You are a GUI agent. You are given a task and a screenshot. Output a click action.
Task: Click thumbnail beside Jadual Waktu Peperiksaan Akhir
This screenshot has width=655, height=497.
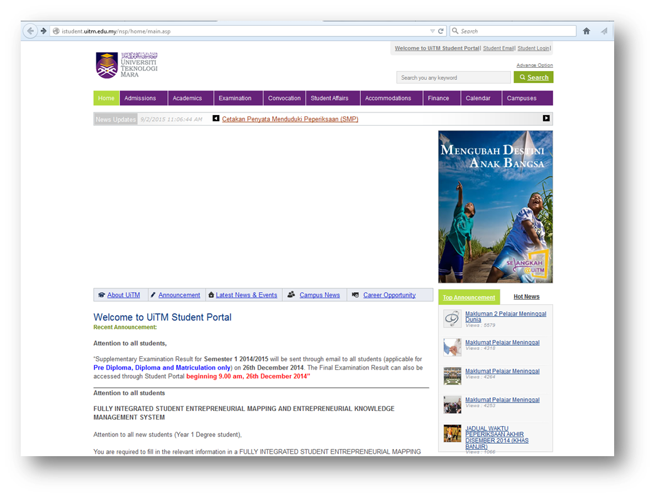(x=453, y=434)
